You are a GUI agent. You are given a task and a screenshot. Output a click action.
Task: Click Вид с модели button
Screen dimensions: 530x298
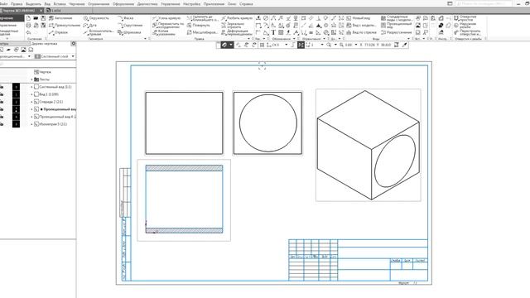(361, 26)
